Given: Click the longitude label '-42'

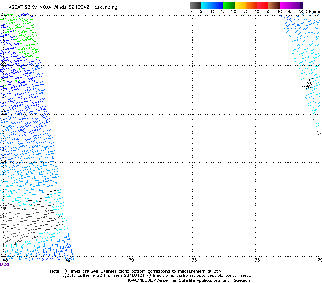Looking at the screenshot, I should pos(67,260).
